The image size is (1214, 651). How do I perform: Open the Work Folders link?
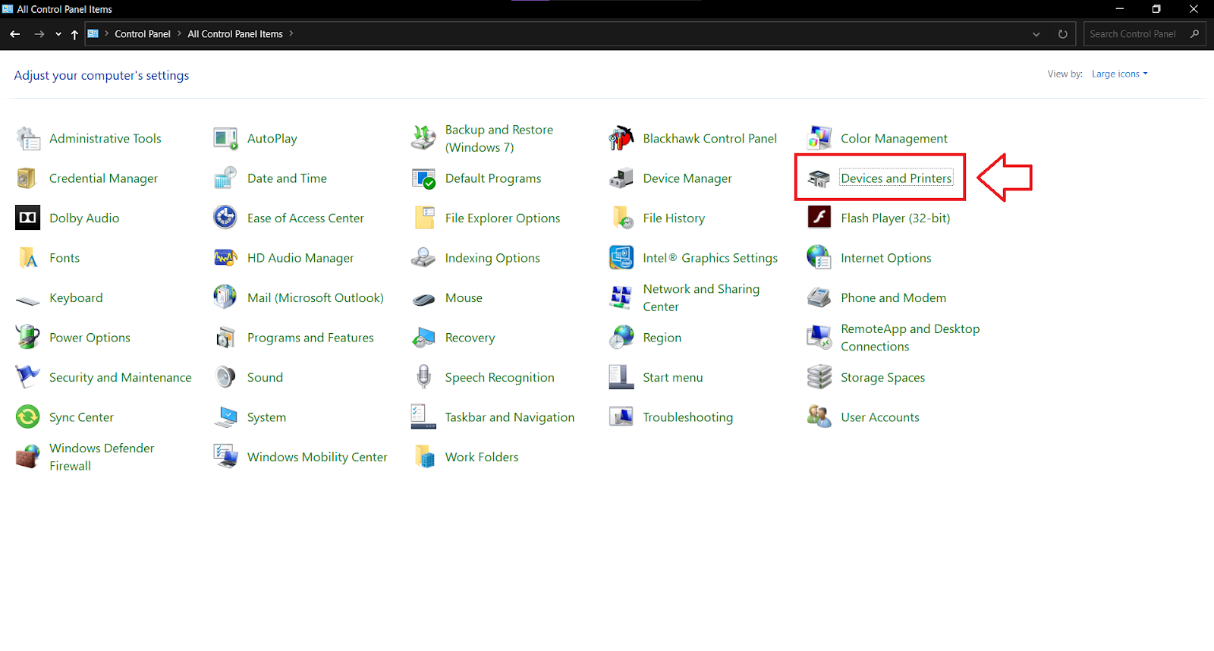tap(482, 457)
